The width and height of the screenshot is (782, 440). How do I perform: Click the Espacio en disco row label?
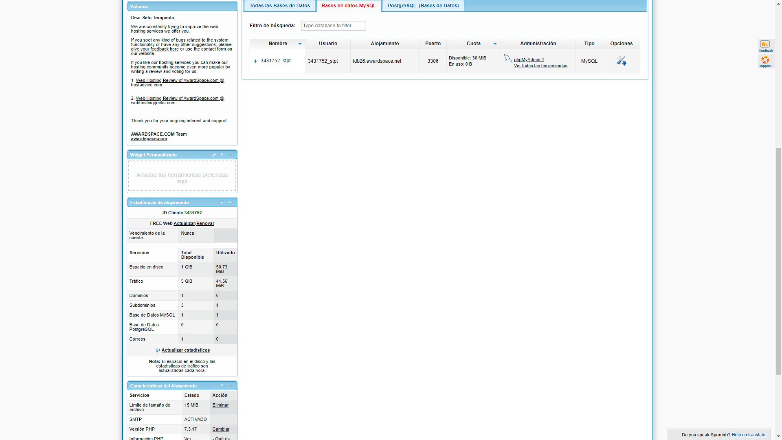[x=146, y=267]
